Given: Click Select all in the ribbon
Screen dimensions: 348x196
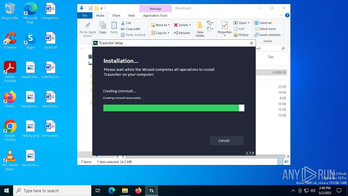Looking at the screenshot, I should [263, 23].
